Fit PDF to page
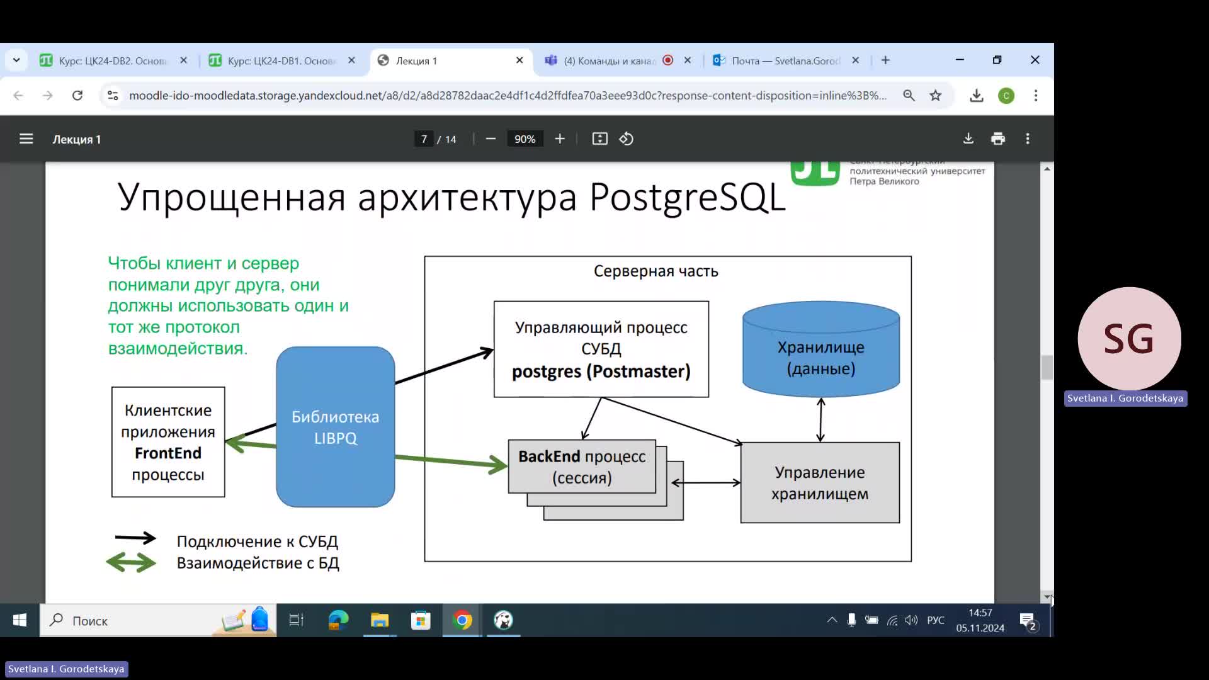Screen dimensions: 1209x680 [599, 139]
